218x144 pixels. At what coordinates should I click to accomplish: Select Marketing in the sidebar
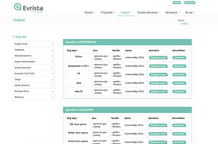coord(34,97)
